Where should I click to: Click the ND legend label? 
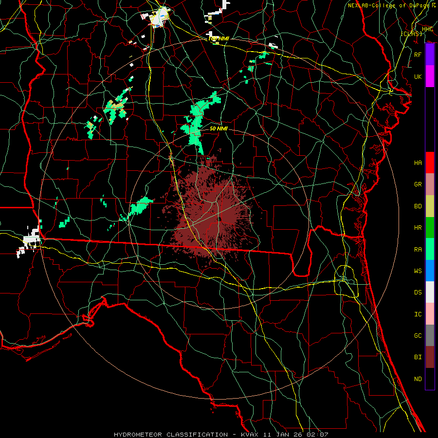pos(418,379)
